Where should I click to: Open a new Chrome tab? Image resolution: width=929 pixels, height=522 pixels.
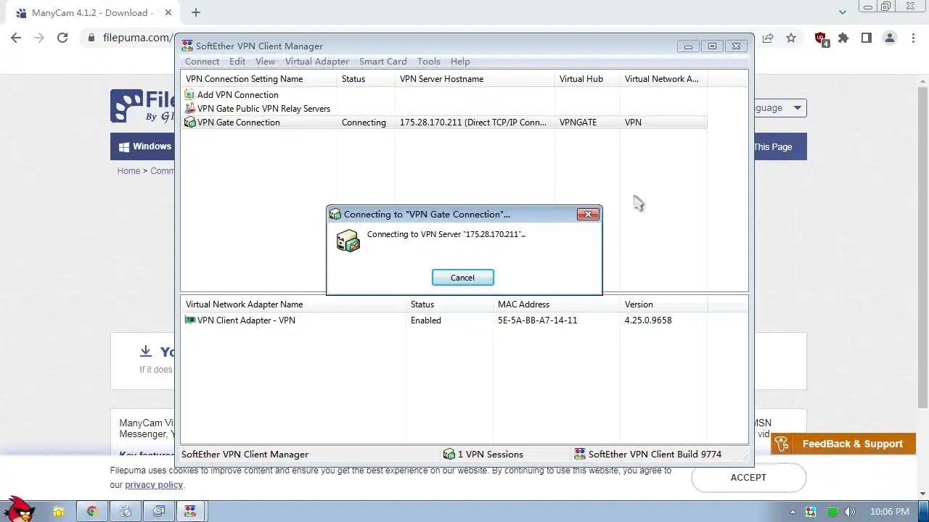(x=196, y=12)
